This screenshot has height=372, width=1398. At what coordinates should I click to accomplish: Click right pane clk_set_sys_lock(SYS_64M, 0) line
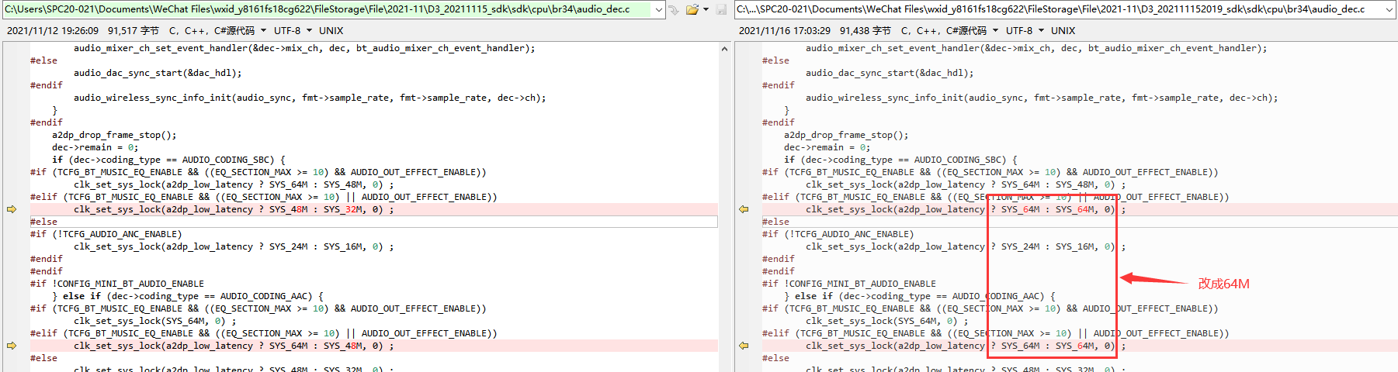click(887, 321)
